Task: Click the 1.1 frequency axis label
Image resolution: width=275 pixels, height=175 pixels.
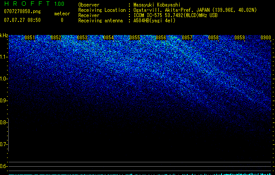Action: pos(3,57)
